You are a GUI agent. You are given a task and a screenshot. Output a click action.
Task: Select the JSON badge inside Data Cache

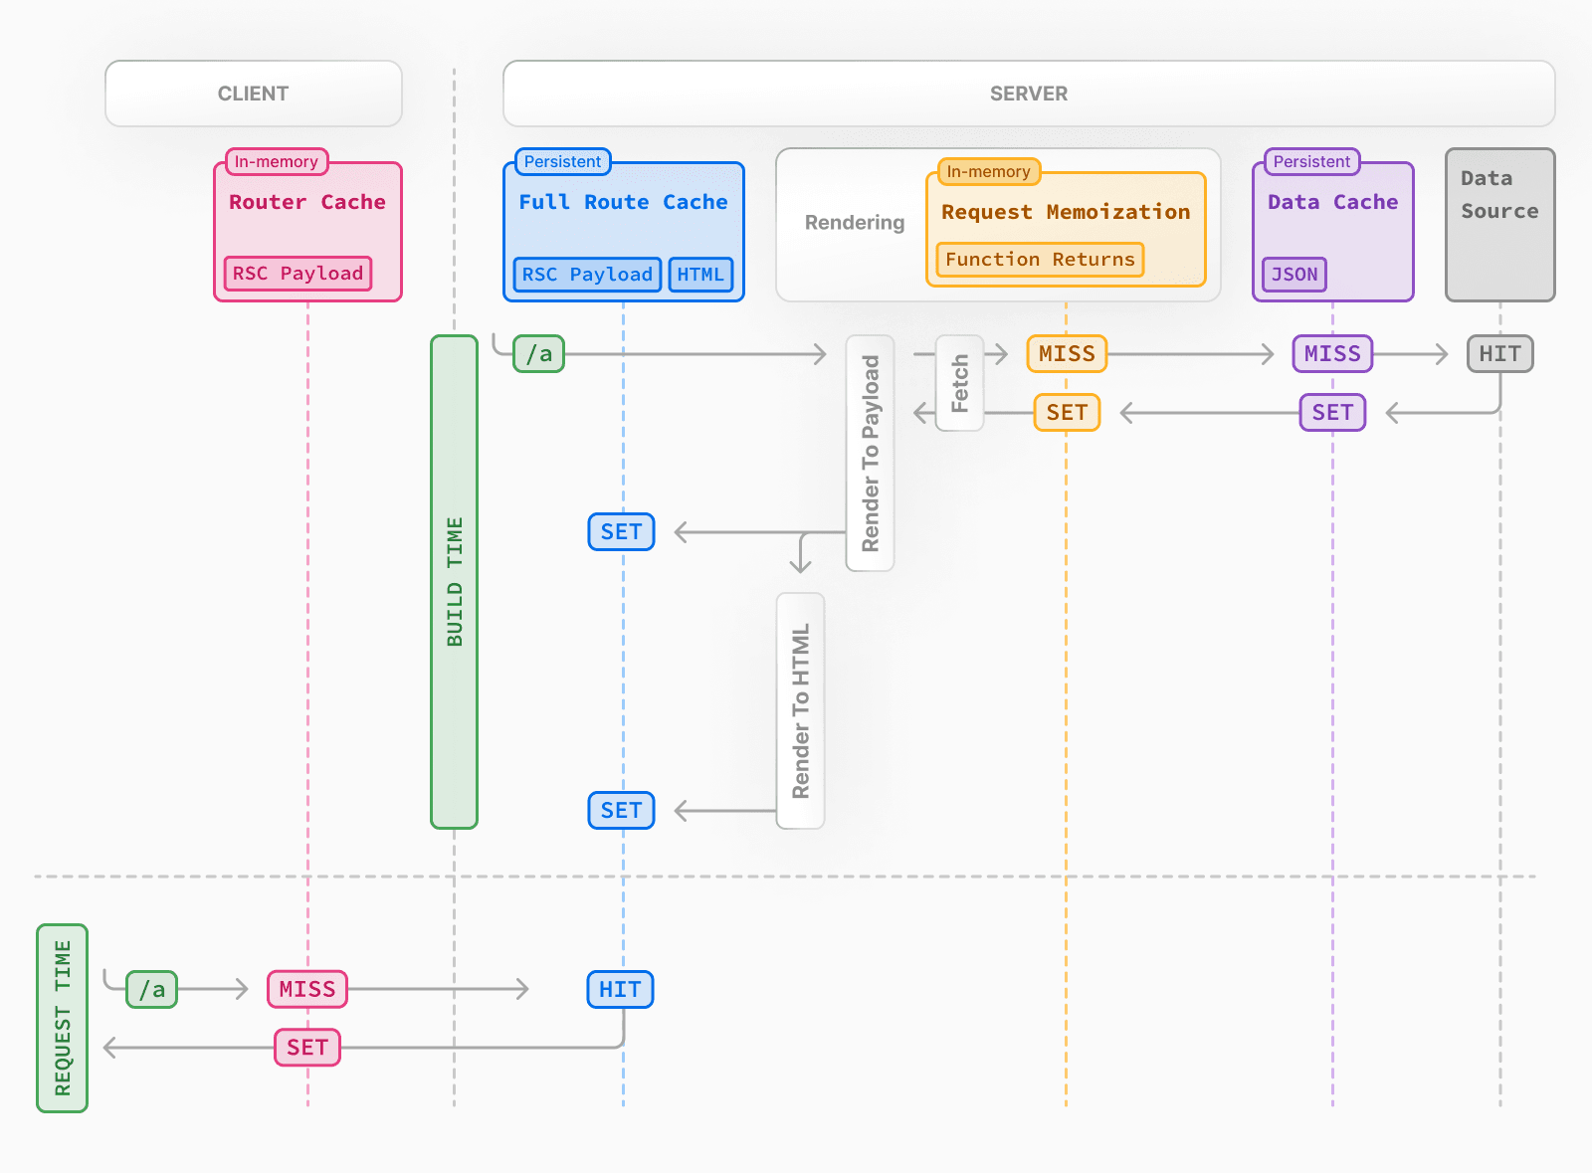(x=1293, y=275)
